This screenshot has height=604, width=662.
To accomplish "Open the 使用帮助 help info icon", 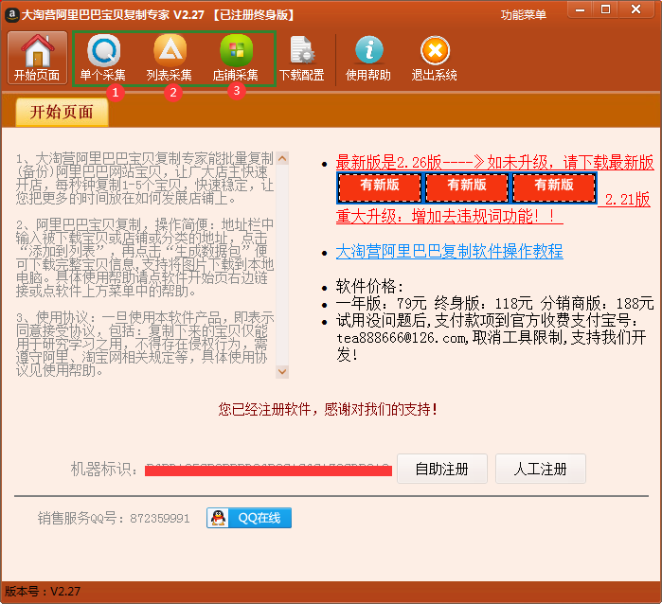I will pyautogui.click(x=368, y=58).
